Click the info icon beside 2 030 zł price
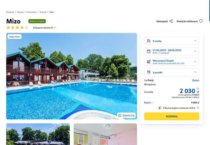The image size is (210, 145). tap(198, 89)
